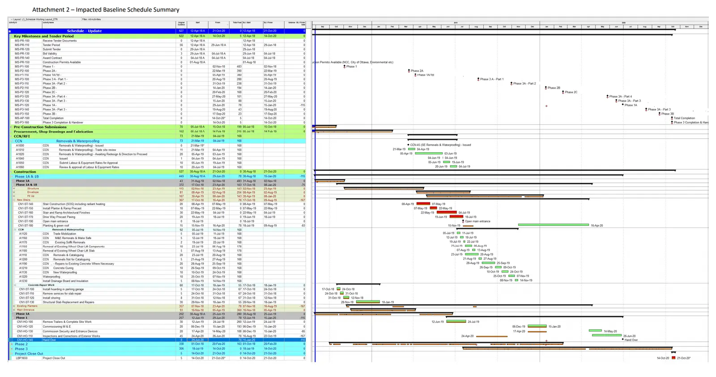Click the Phase 2A milestone diamond marker
This screenshot has width=716, height=377.
(409, 71)
